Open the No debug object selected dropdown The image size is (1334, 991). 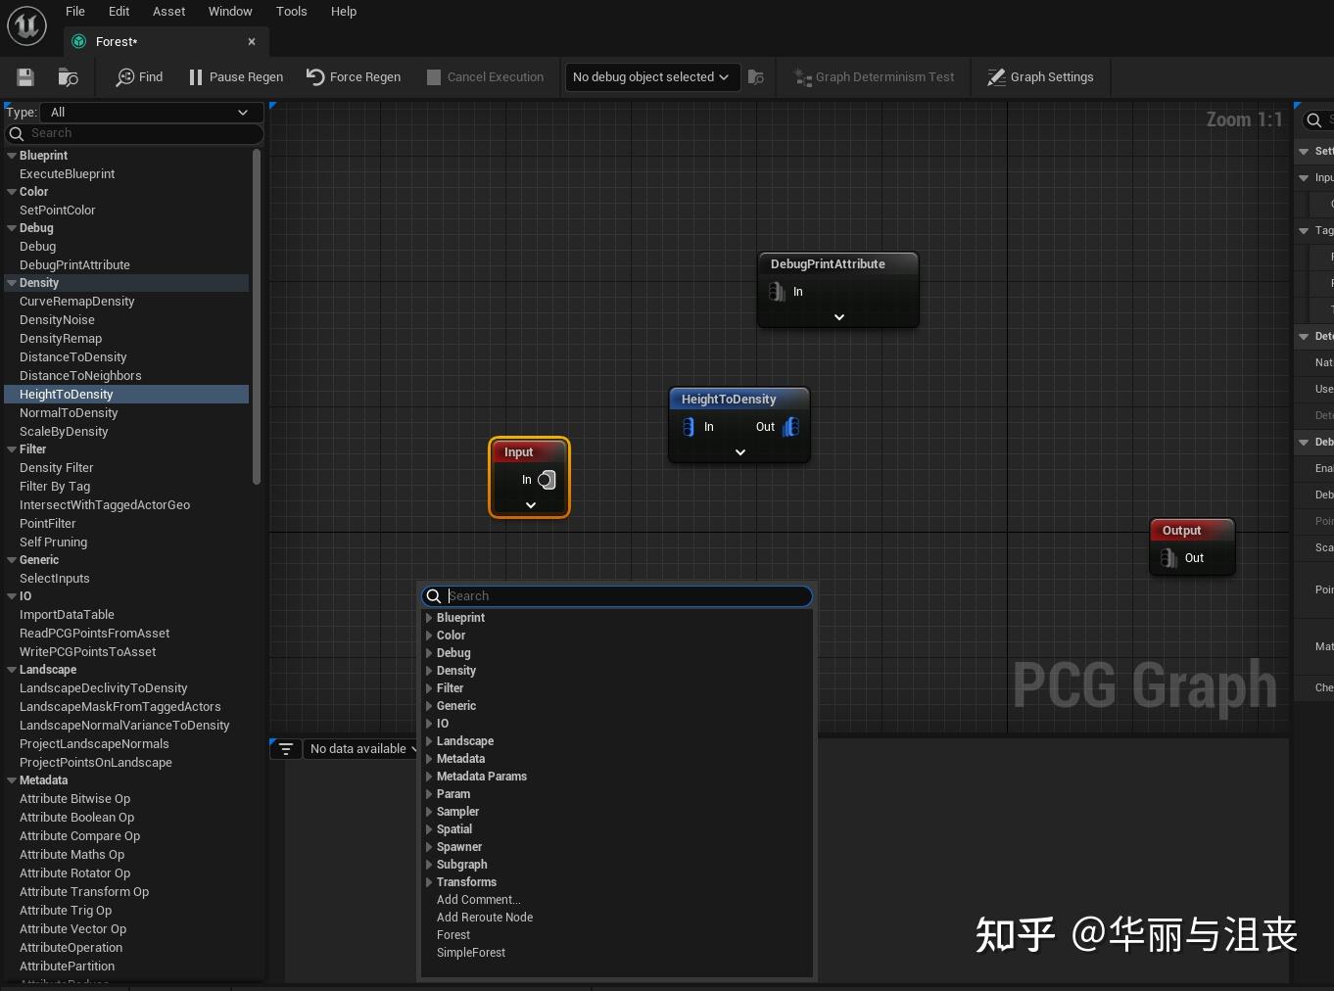(650, 77)
